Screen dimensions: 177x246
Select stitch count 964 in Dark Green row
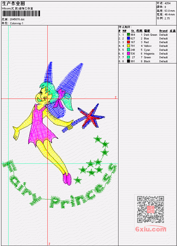coord(133,35)
